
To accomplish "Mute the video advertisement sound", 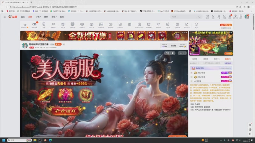I will click(x=173, y=53).
